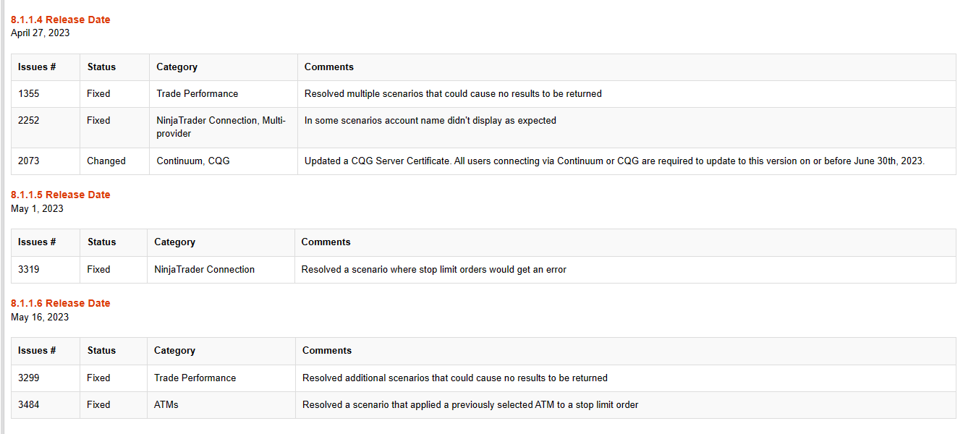Click the April 27, 2023 date text
This screenshot has height=434, width=976.
pyautogui.click(x=41, y=33)
